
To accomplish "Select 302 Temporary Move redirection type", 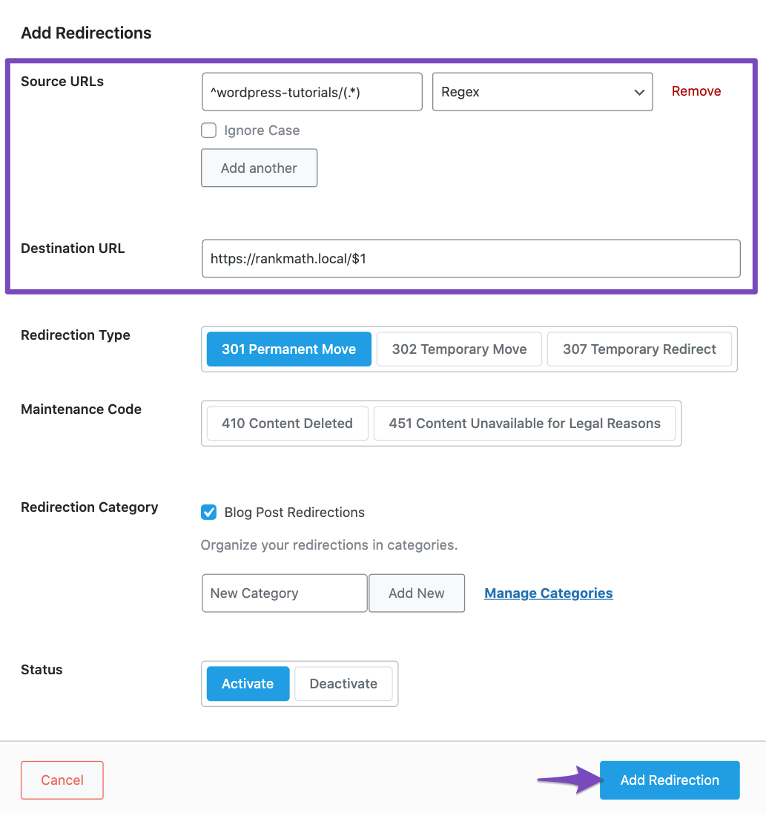I will click(459, 349).
